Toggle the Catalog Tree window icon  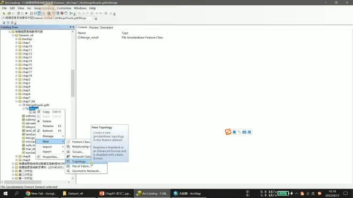point(54,13)
